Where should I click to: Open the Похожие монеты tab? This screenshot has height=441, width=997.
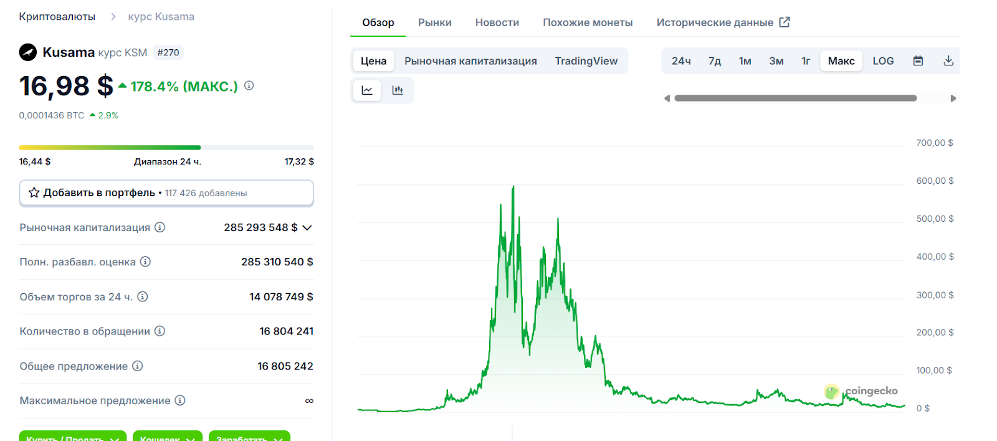point(588,22)
